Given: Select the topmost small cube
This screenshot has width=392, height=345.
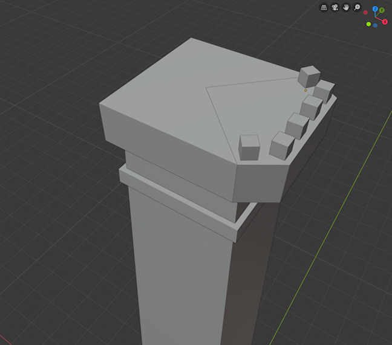Looking at the screenshot, I should pyautogui.click(x=309, y=76).
